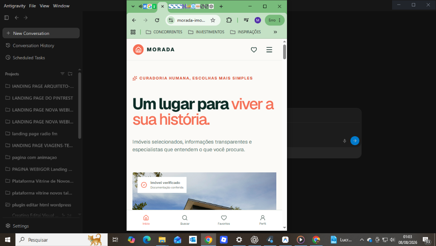Screen dimensions: 436x246
Task: Open the Antigravity File menu
Action: (x=32, y=6)
